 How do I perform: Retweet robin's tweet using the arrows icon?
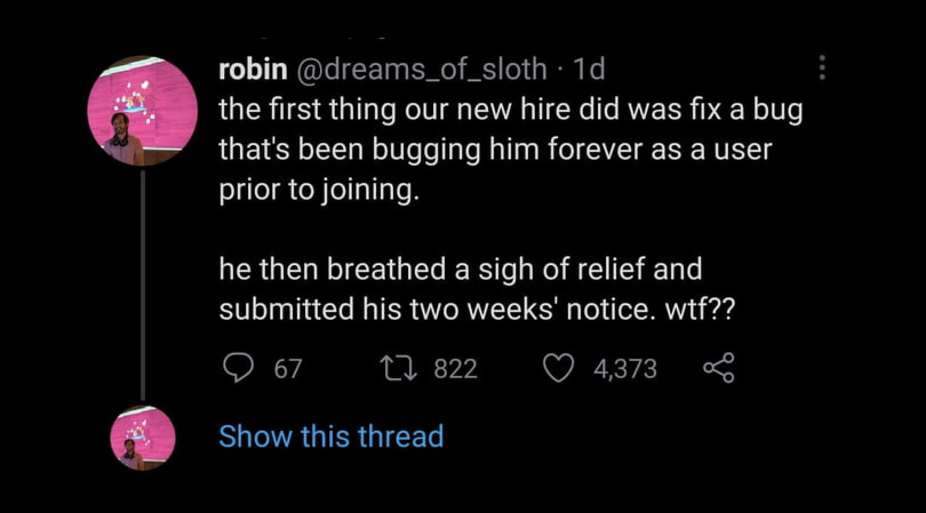click(398, 368)
